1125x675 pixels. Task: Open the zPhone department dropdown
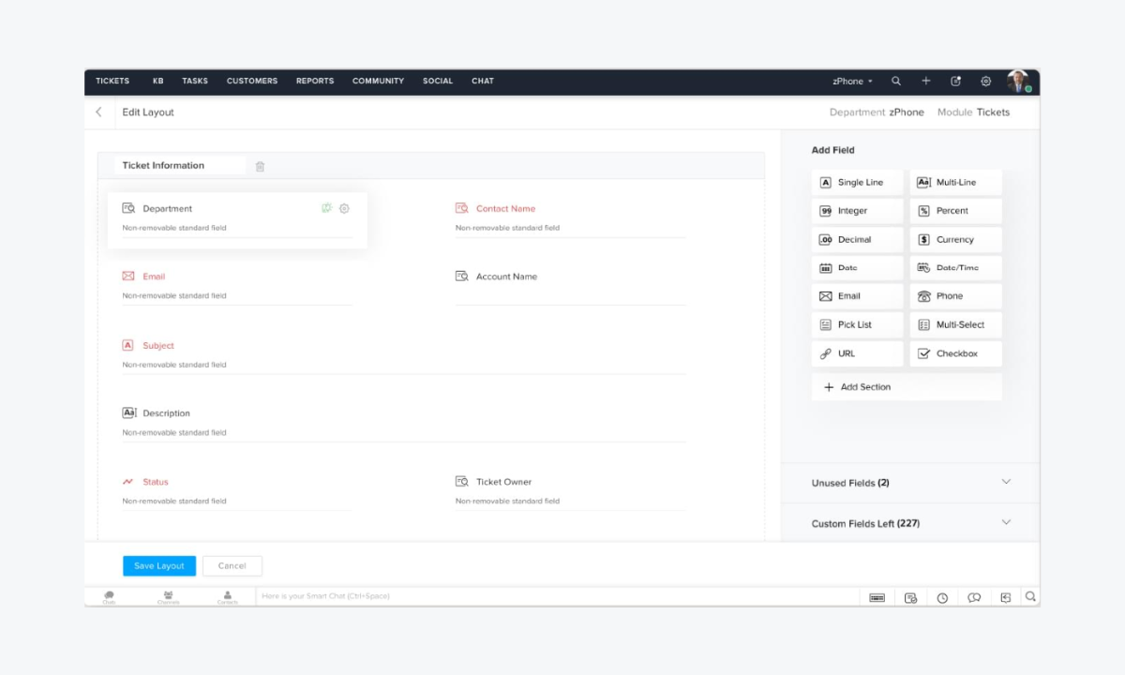(x=851, y=82)
